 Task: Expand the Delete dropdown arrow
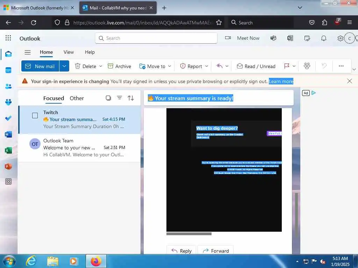[101, 66]
